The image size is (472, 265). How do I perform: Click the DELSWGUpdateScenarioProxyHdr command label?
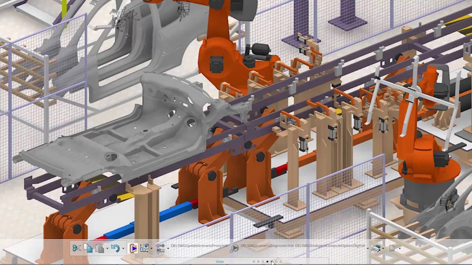tap(199, 246)
